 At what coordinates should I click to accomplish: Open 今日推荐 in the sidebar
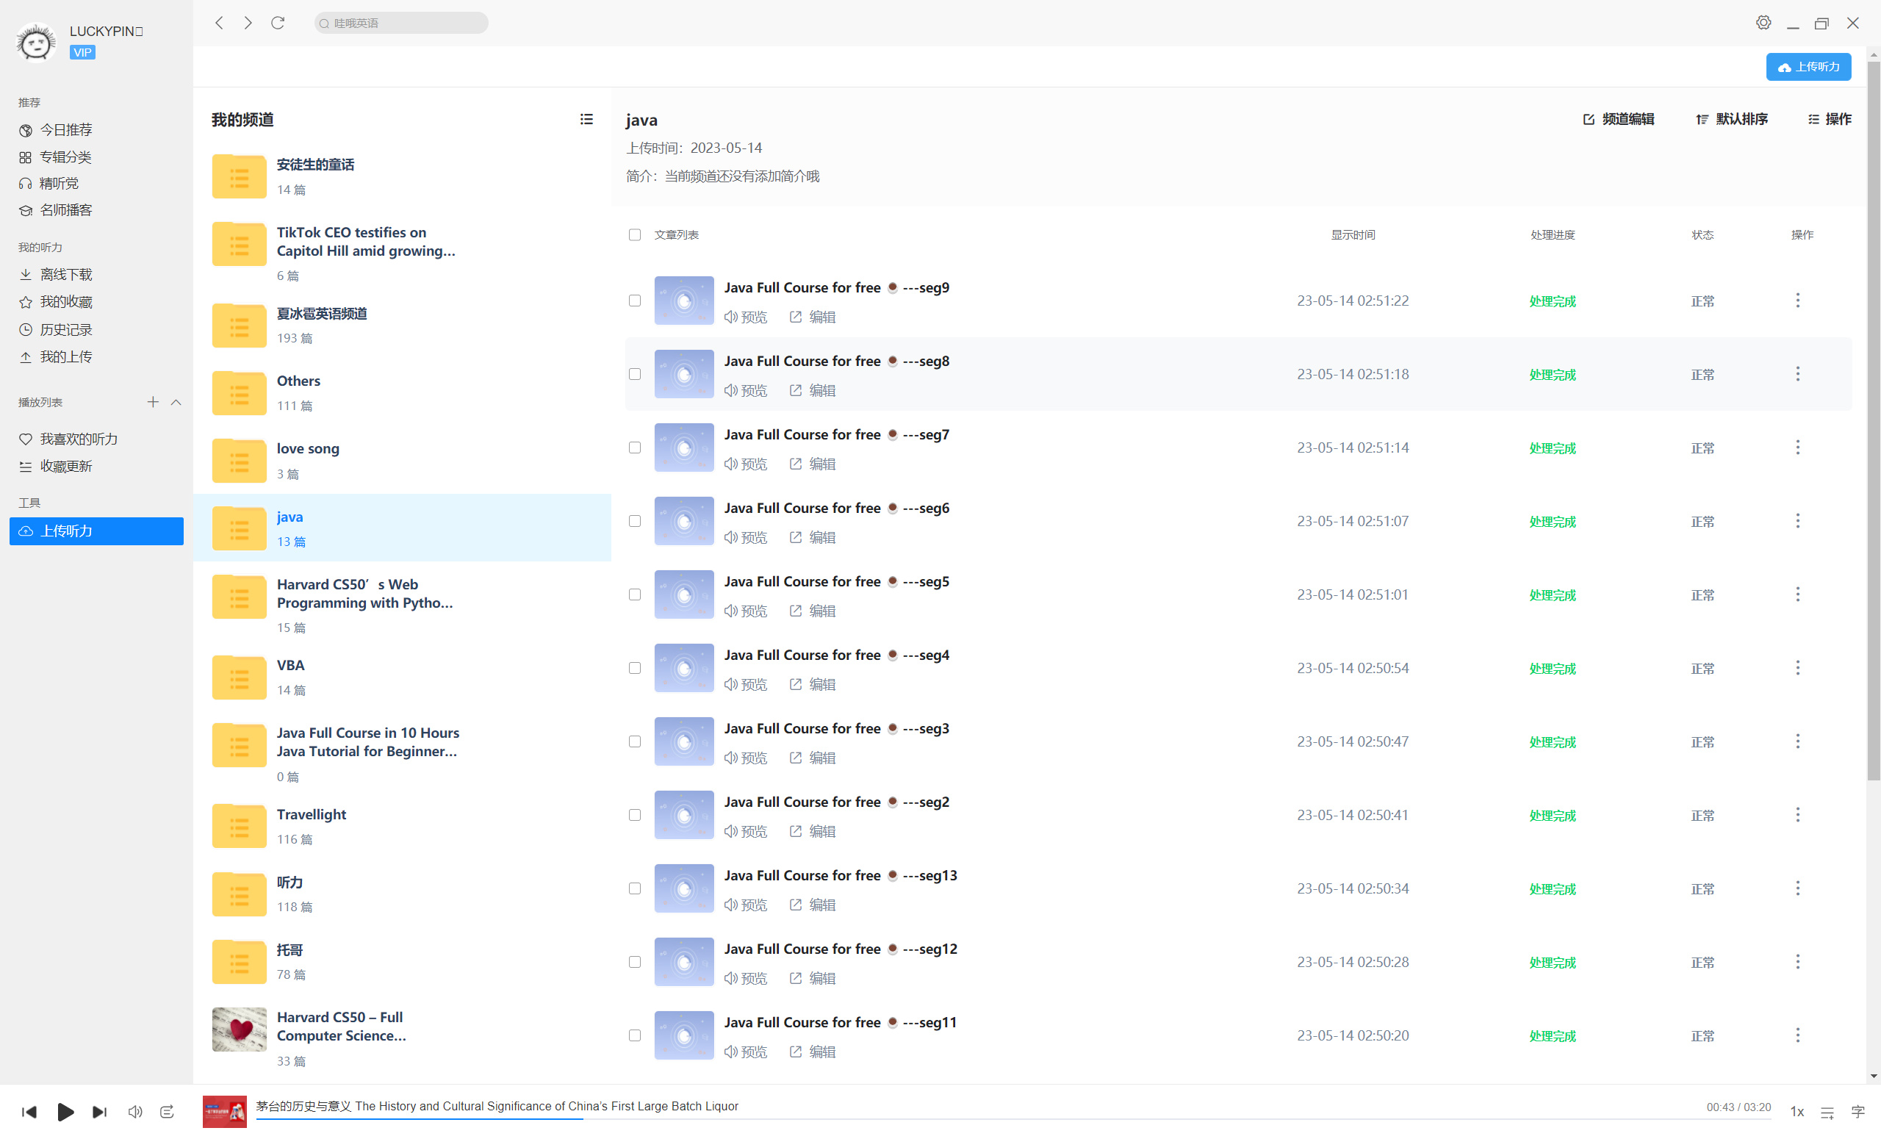click(x=65, y=130)
